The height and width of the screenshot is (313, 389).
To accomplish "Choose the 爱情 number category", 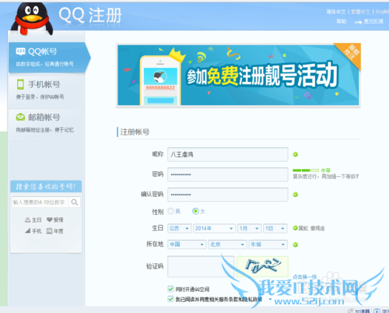I will click(55, 220).
